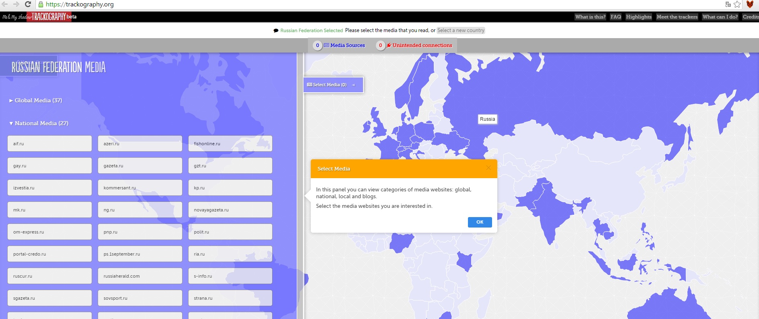Image resolution: width=759 pixels, height=319 pixels.
Task: Select the ruscur.ru media source
Action: (49, 276)
